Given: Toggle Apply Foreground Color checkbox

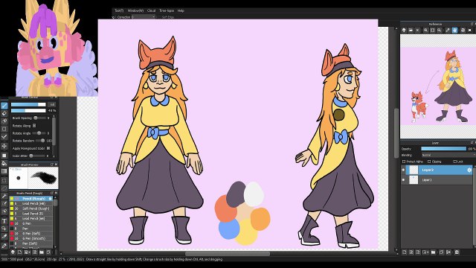Looking at the screenshot, I should tap(48, 148).
